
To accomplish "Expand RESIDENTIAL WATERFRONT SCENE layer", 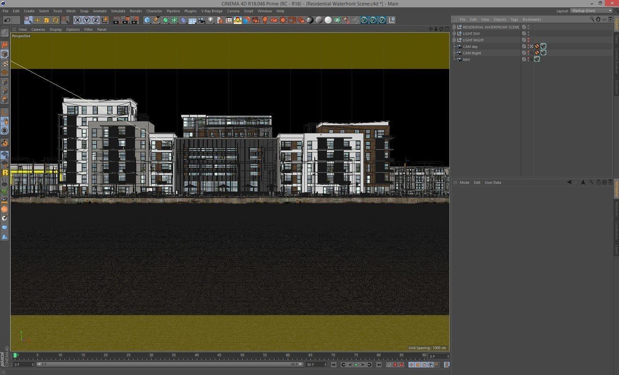I will click(x=454, y=27).
